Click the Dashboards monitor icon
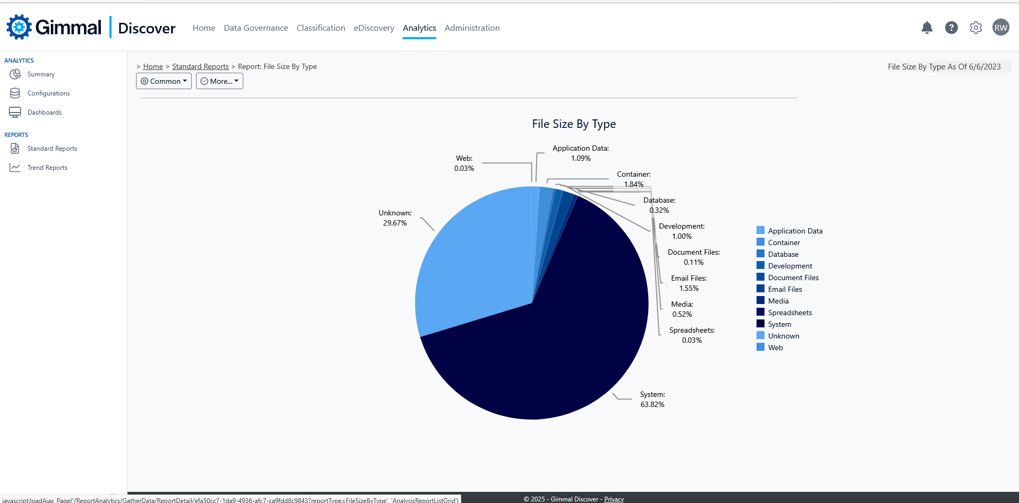 point(15,112)
